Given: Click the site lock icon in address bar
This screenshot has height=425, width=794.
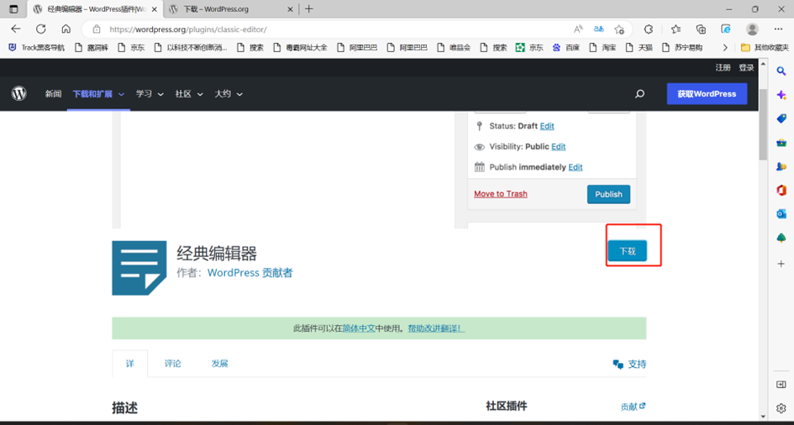Looking at the screenshot, I should coord(97,29).
